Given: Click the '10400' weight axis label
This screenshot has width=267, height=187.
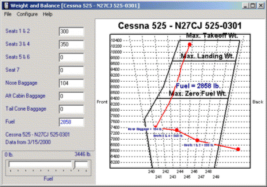Looking at the screenshot, I should (x=116, y=41).
